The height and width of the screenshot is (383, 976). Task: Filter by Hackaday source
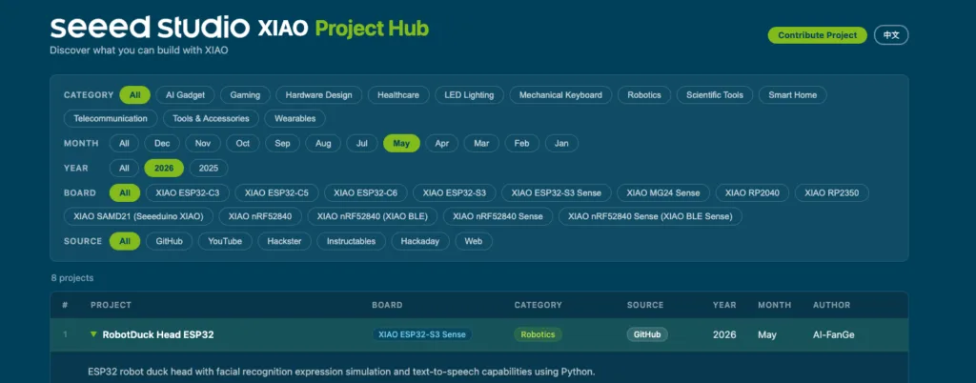click(420, 241)
